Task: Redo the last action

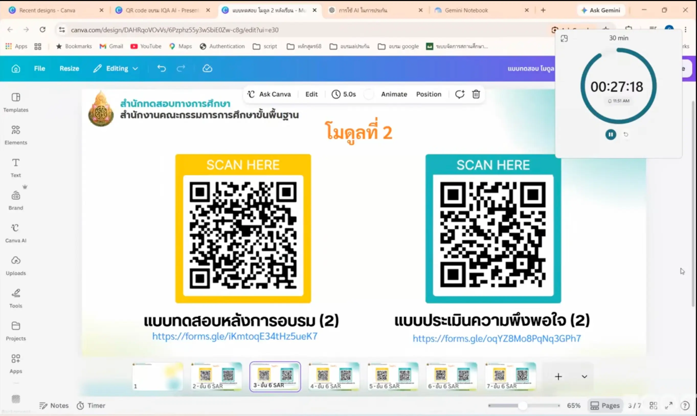Action: coord(181,68)
